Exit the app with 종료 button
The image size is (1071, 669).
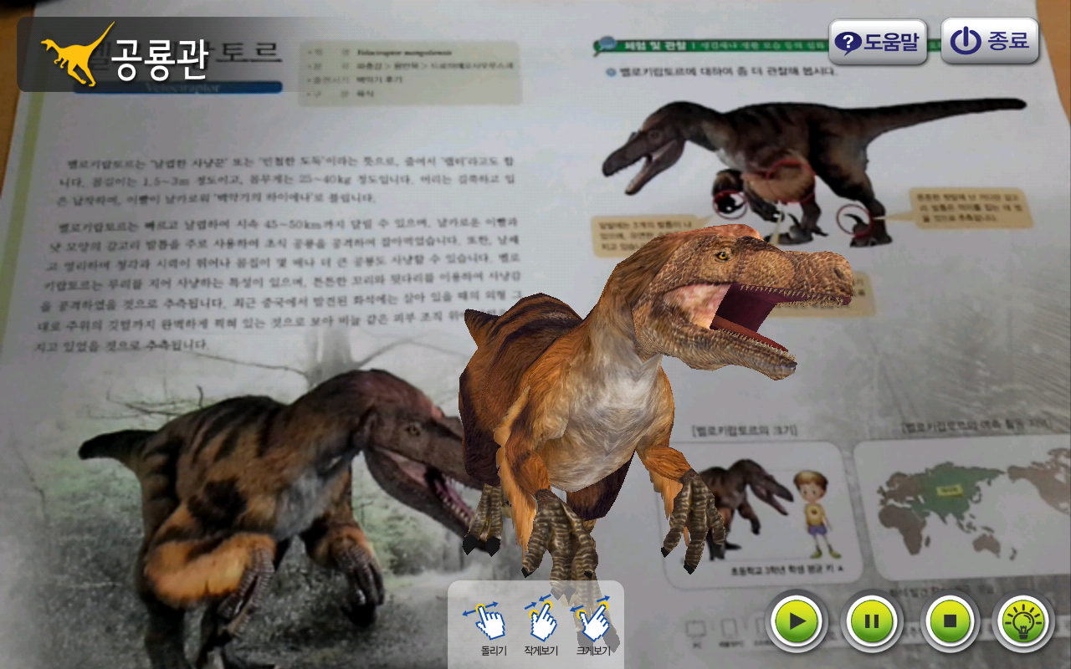click(990, 42)
